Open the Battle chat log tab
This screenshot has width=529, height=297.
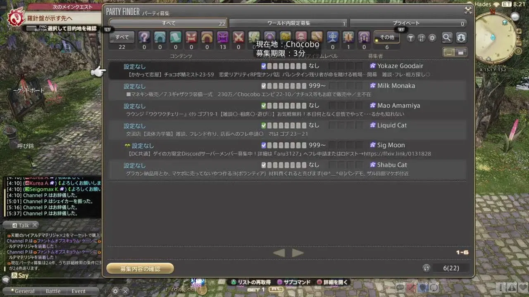click(53, 291)
